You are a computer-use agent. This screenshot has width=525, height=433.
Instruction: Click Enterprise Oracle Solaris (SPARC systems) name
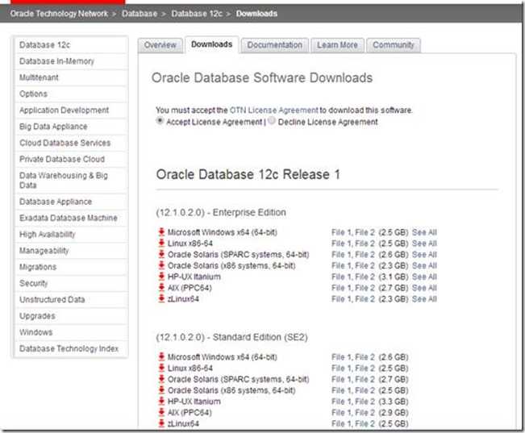[x=239, y=255]
